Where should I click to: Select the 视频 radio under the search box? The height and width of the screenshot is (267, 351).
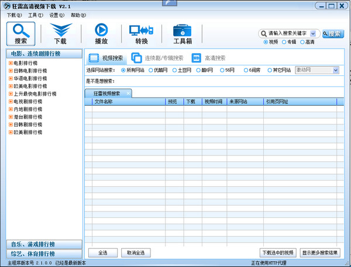point(266,42)
